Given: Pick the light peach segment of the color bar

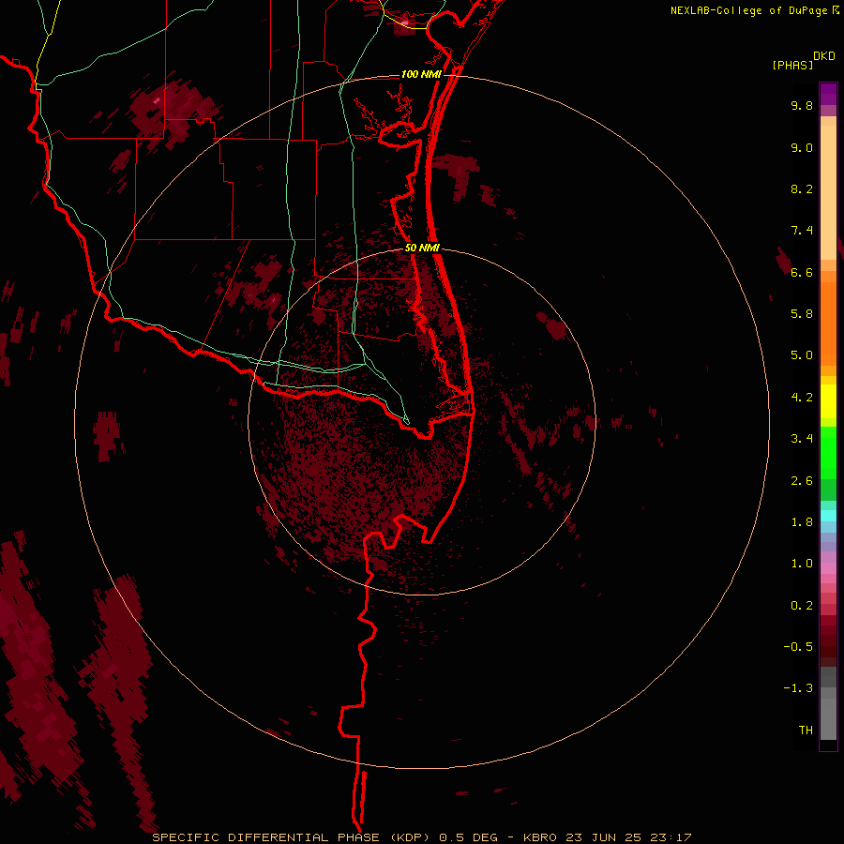Looking at the screenshot, I should click(828, 192).
